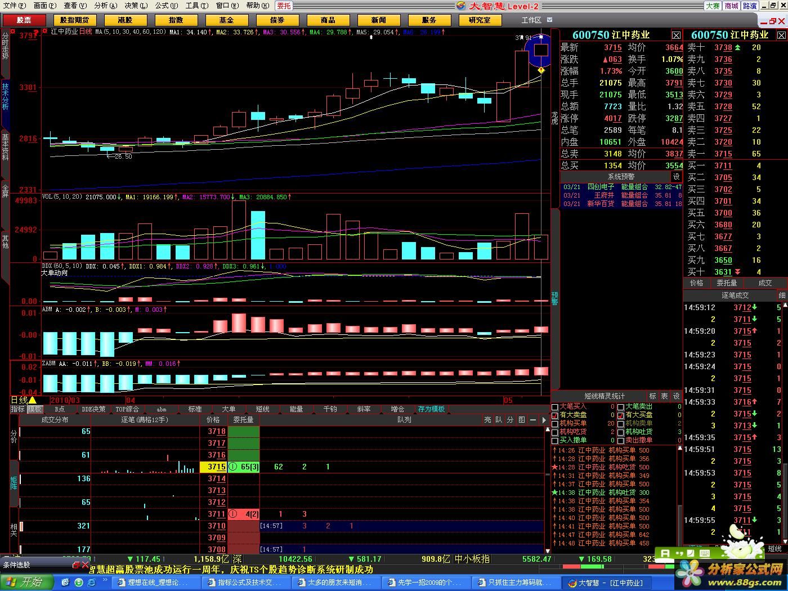Expand the 日线 period selector triangle
The image size is (788, 591).
32,400
